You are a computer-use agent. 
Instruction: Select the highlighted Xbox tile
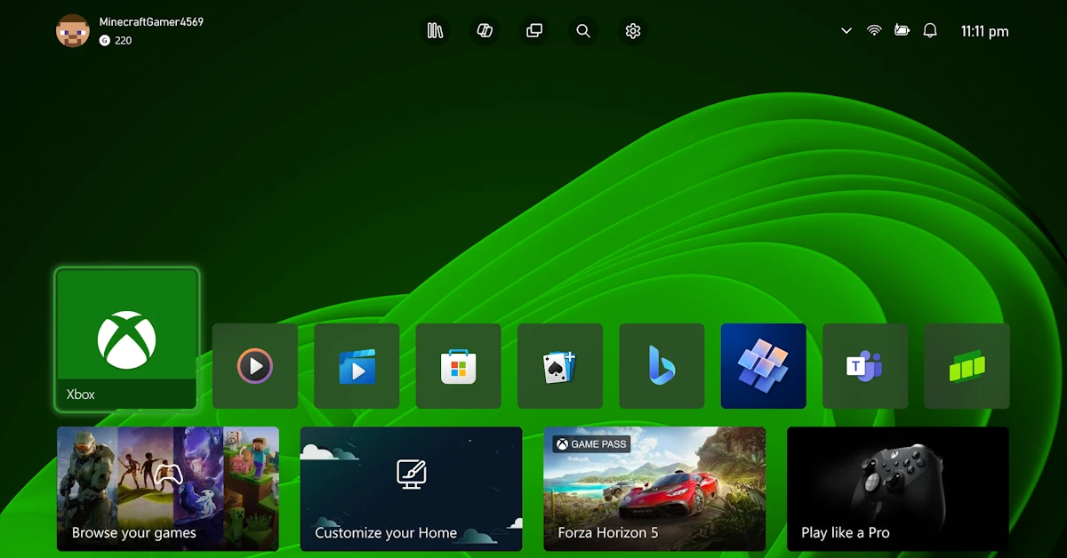[x=125, y=339]
